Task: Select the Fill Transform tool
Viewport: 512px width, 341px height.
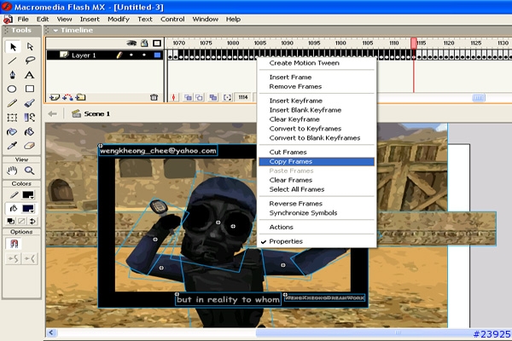Action: pos(30,118)
